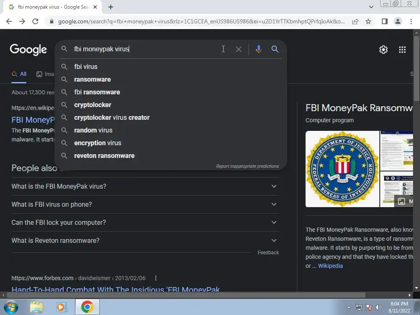
Task: Select the 'cryptolocker' suggestion
Action: 171,105
